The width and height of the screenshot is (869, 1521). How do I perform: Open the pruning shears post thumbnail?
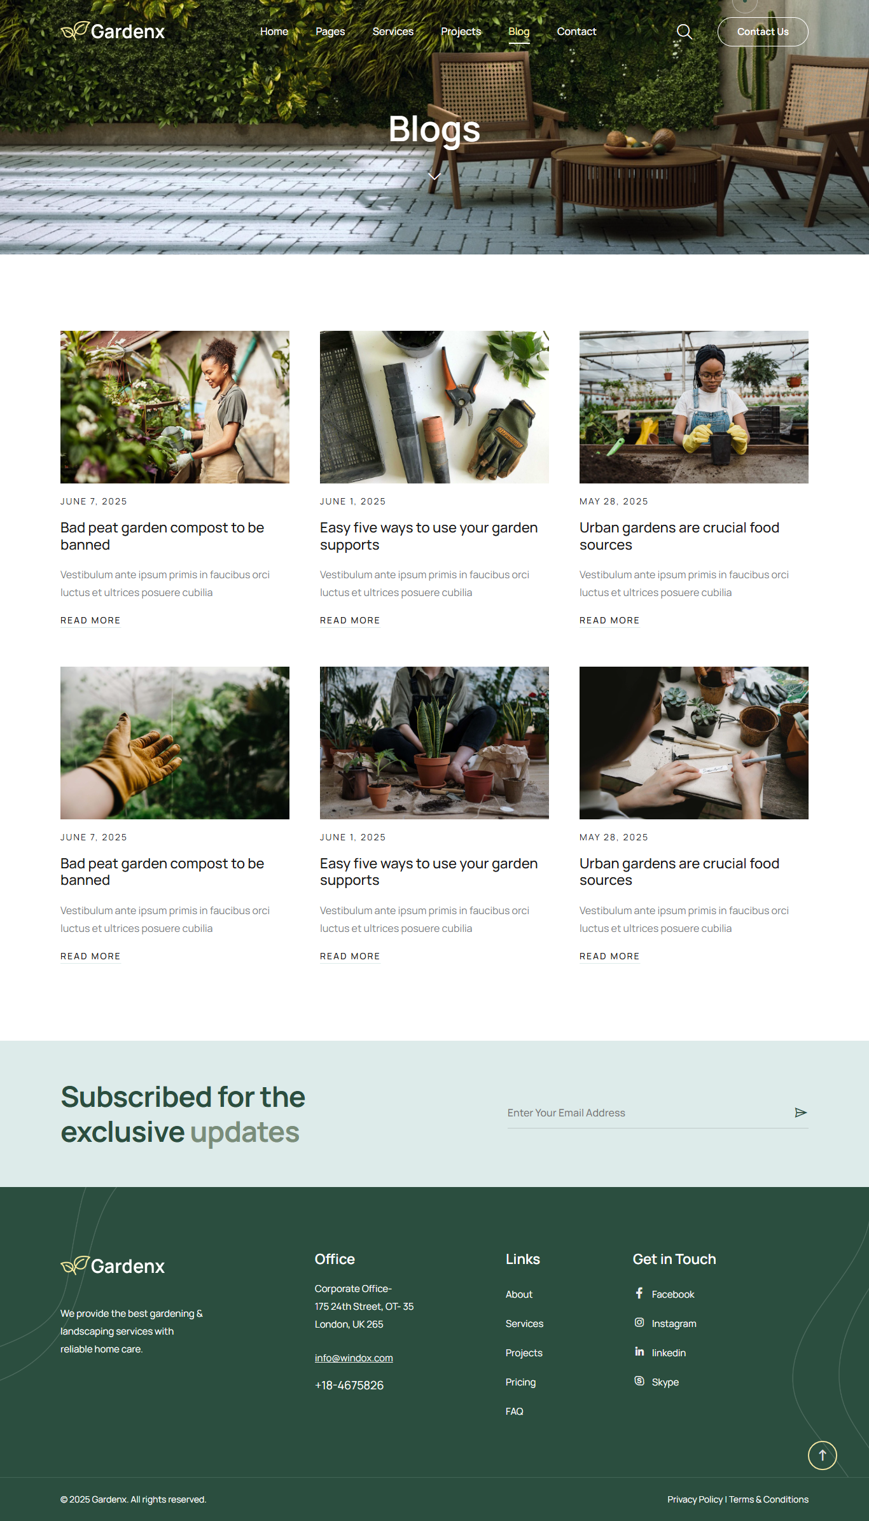click(434, 407)
